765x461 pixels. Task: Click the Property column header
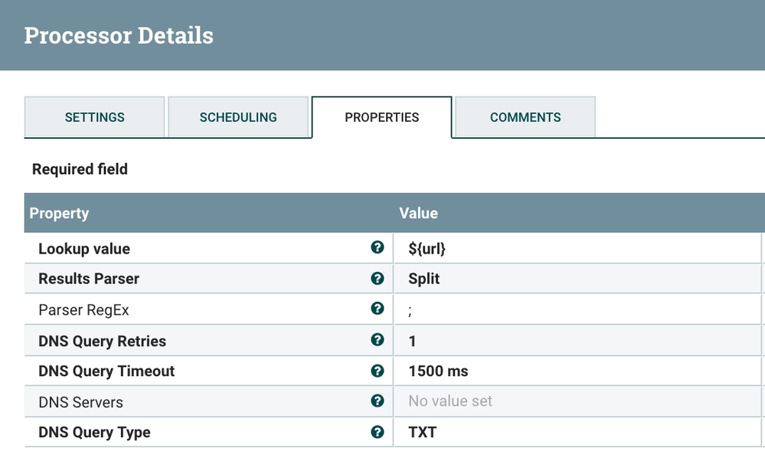click(x=59, y=214)
